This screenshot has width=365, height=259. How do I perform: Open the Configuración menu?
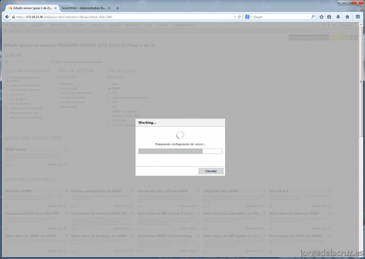[x=184, y=25]
